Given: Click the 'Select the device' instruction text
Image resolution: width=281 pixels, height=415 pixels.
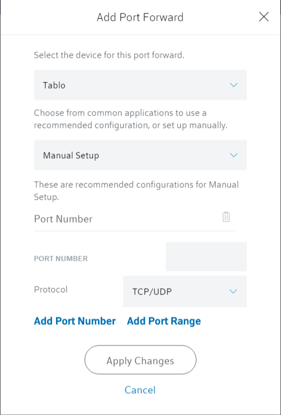Looking at the screenshot, I should click(109, 56).
